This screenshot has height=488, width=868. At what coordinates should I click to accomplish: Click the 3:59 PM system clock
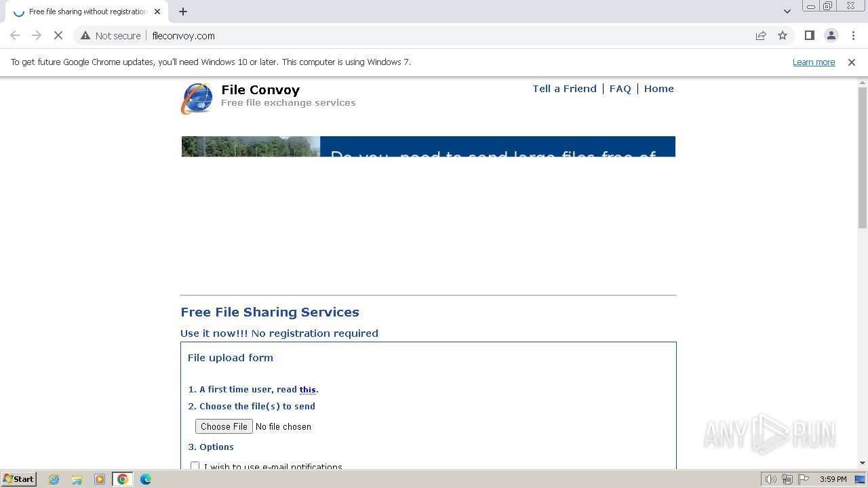(x=833, y=479)
